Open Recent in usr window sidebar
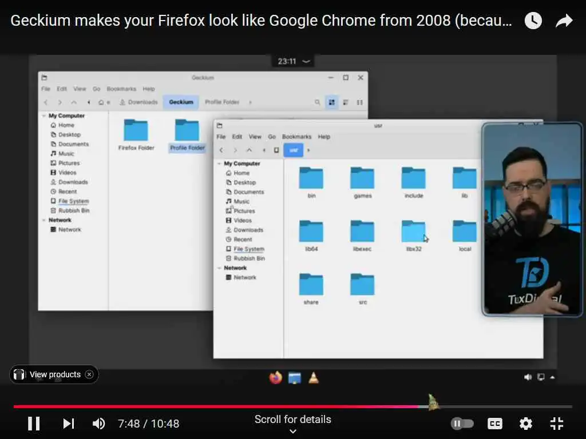Image resolution: width=586 pixels, height=439 pixels. (x=239, y=240)
